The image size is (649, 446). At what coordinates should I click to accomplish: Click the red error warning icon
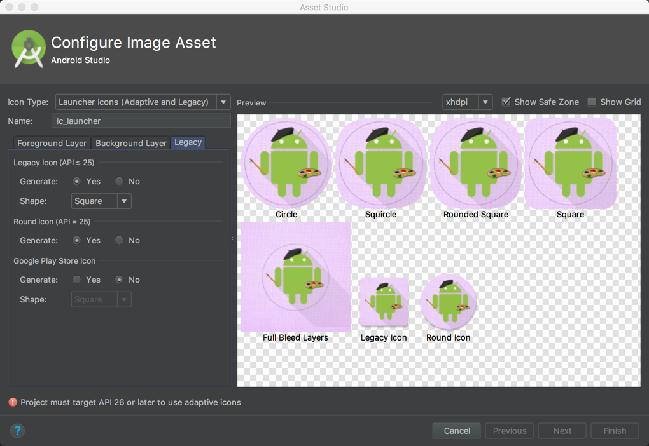coord(13,402)
